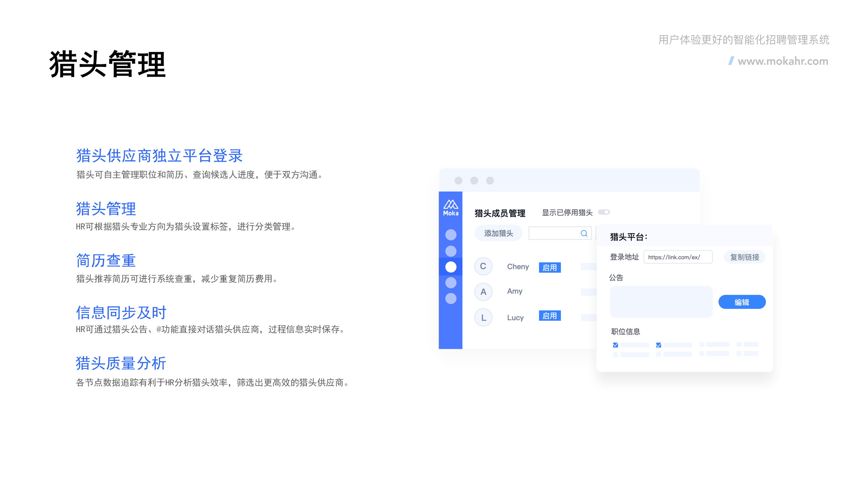The height and width of the screenshot is (482, 857).
Task: Click the login address URL field
Action: pos(678,257)
